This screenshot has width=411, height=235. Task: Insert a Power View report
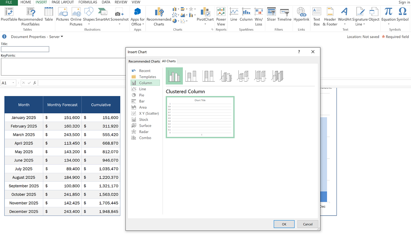[x=221, y=15]
